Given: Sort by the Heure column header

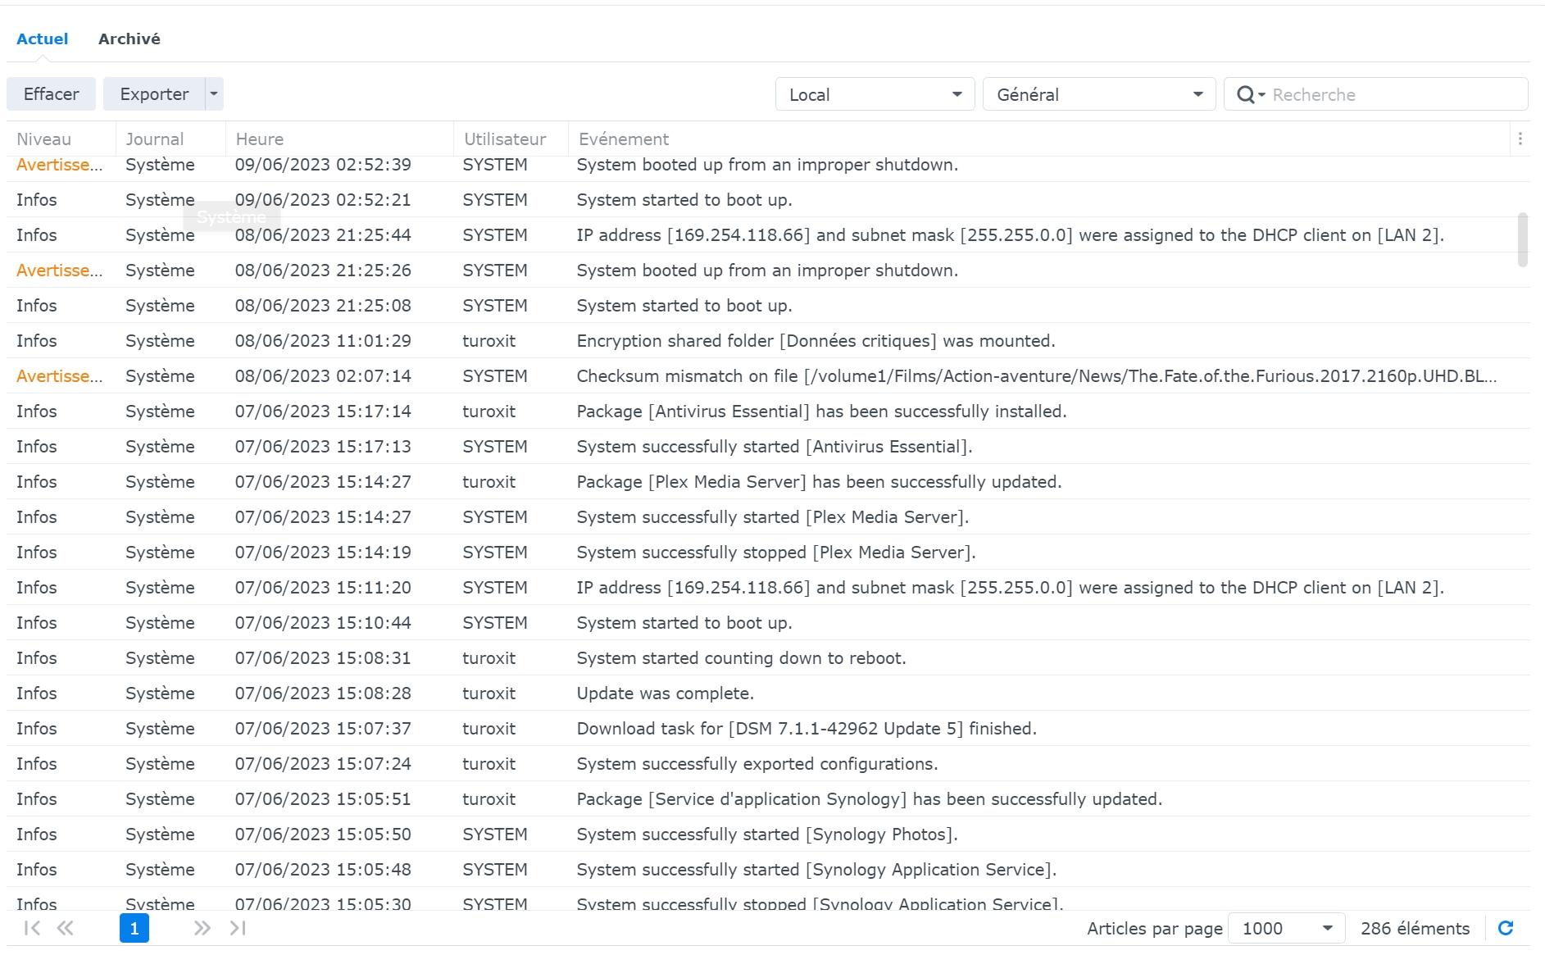Looking at the screenshot, I should 339,139.
